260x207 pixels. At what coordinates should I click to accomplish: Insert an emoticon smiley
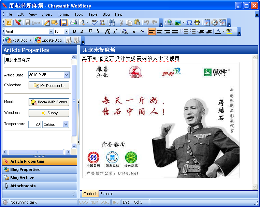[197, 23]
